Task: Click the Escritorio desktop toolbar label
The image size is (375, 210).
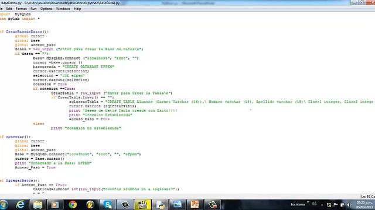Action: (x=298, y=204)
